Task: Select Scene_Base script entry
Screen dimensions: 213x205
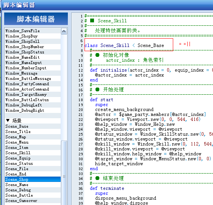Action: tap(33, 126)
